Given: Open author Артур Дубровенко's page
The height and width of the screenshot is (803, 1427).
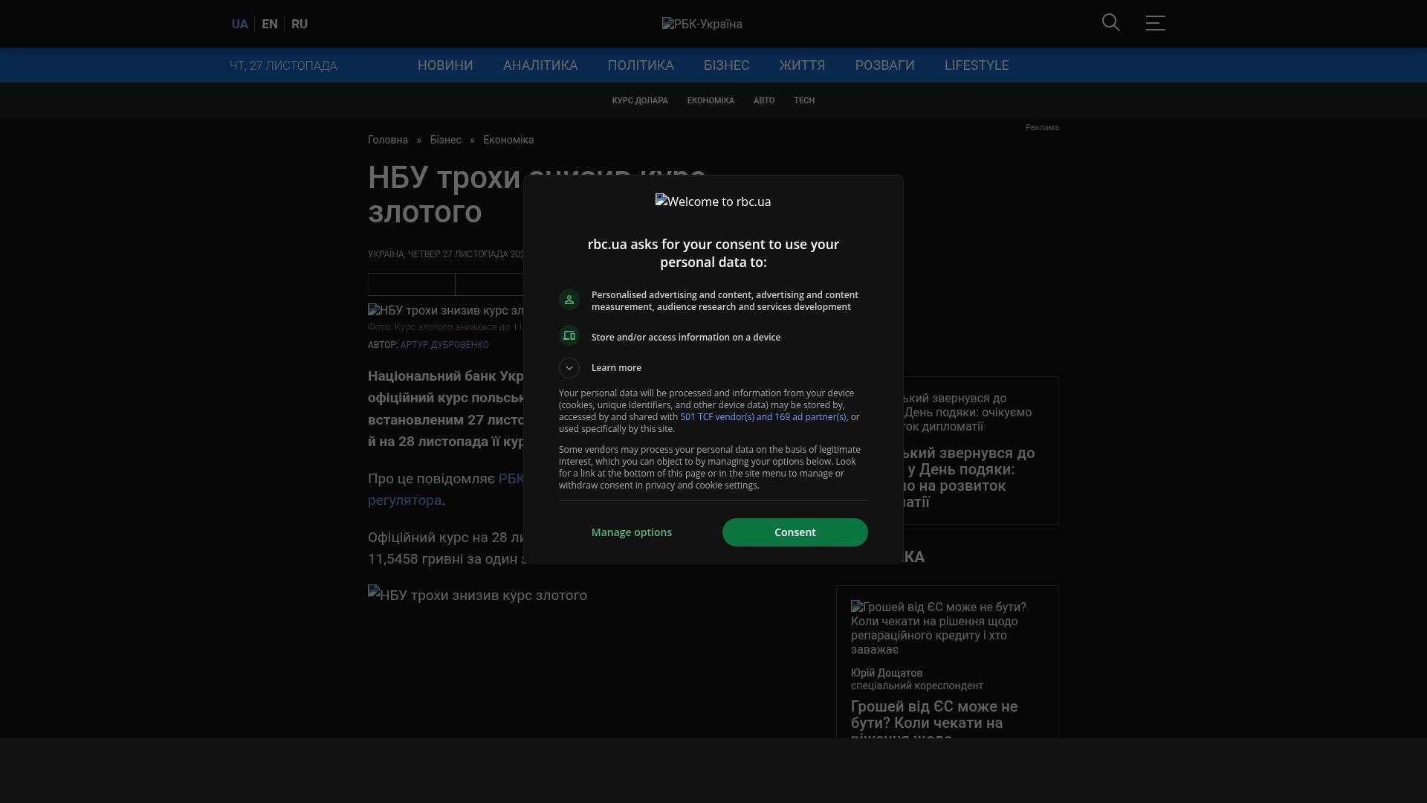Looking at the screenshot, I should tap(444, 345).
